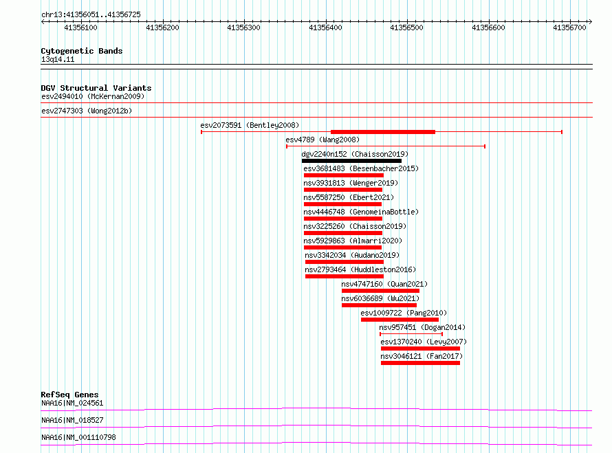Click the DGV Structural Variants track title
Screen dimensions: 612x453
click(x=96, y=88)
